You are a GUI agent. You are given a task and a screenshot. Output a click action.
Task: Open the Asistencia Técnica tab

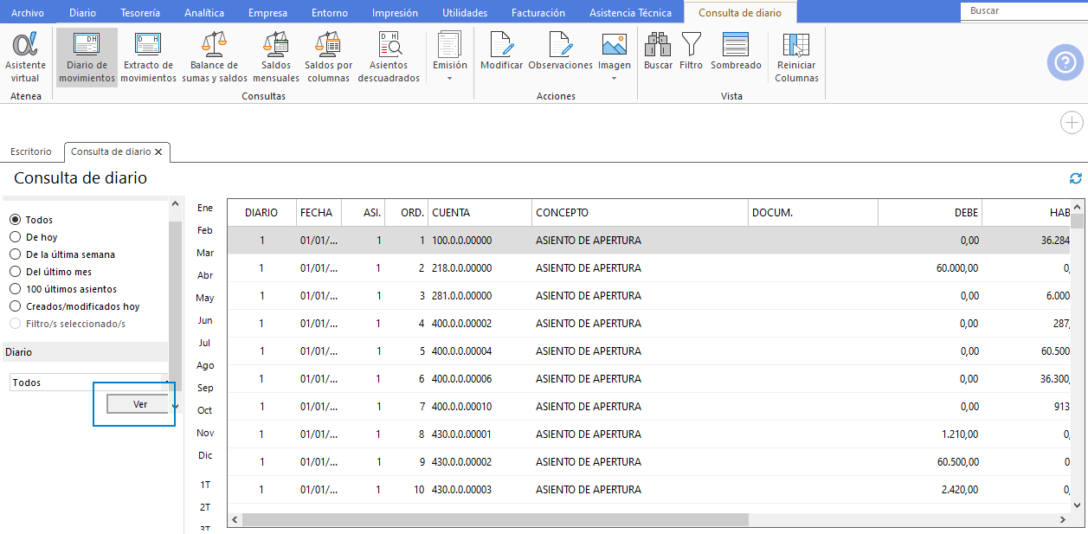click(630, 13)
